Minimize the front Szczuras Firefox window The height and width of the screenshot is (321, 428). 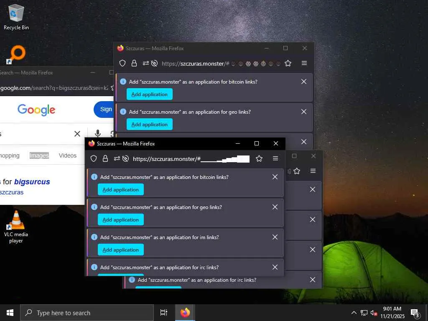point(238,143)
